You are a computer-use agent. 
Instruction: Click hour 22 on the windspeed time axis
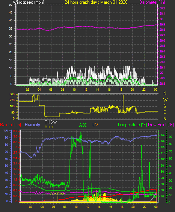tap(144, 90)
